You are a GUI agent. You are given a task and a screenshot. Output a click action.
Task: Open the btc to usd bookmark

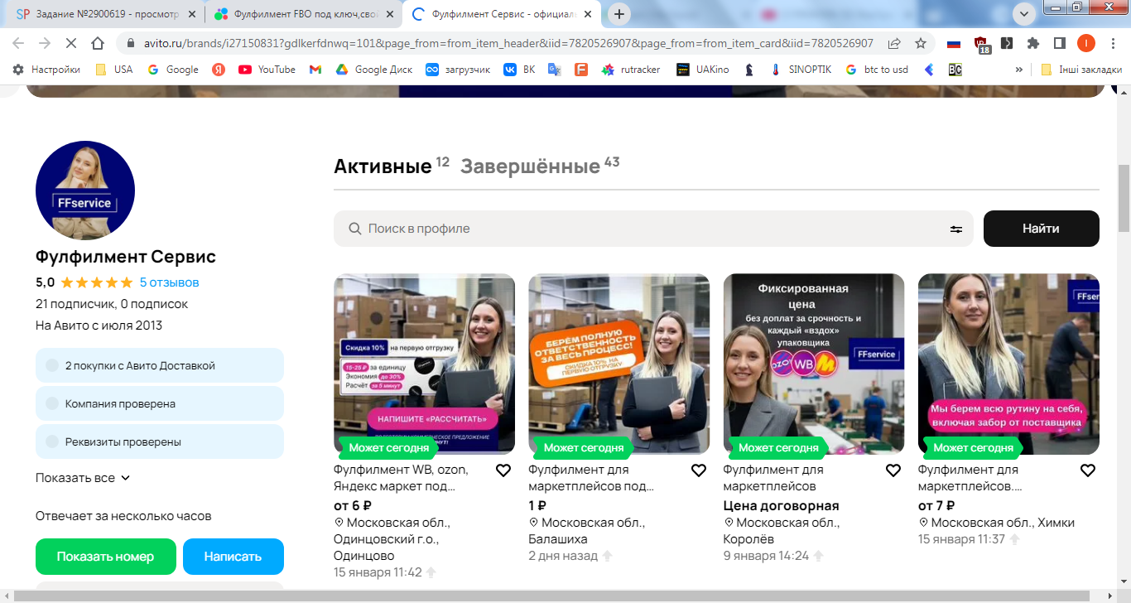877,70
